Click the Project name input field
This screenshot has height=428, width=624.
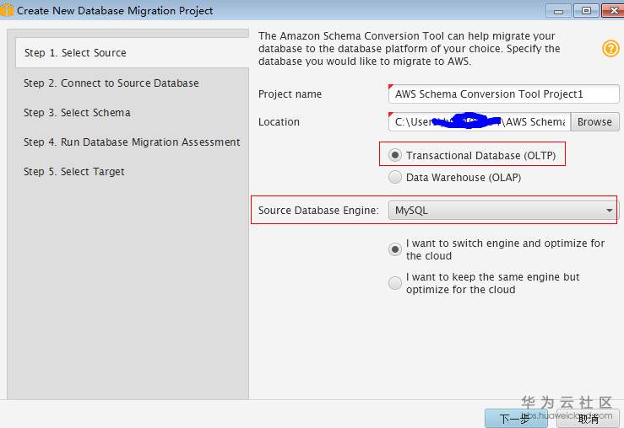pyautogui.click(x=503, y=94)
